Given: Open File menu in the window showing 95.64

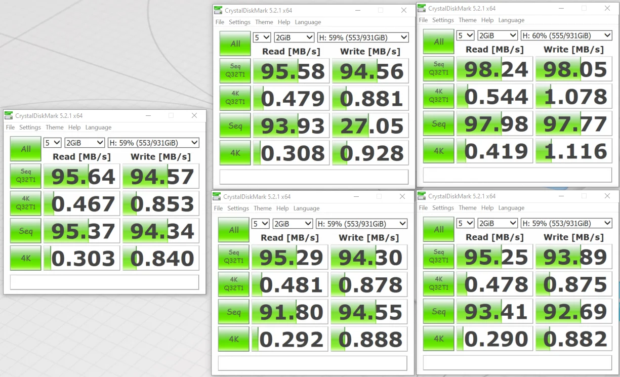Looking at the screenshot, I should pos(10,128).
